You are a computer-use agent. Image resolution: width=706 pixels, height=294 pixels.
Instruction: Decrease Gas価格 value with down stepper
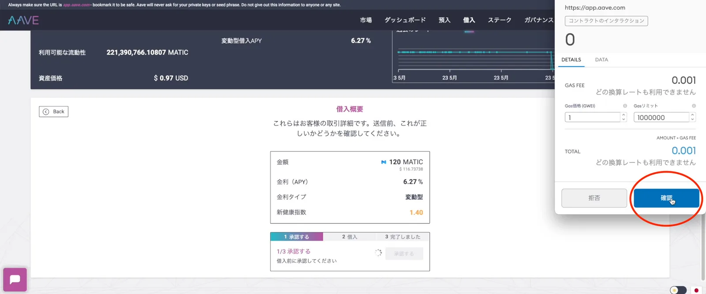tap(623, 119)
